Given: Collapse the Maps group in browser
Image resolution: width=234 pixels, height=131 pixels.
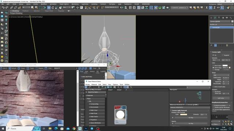Looking at the screenshot, I should 86,99.
